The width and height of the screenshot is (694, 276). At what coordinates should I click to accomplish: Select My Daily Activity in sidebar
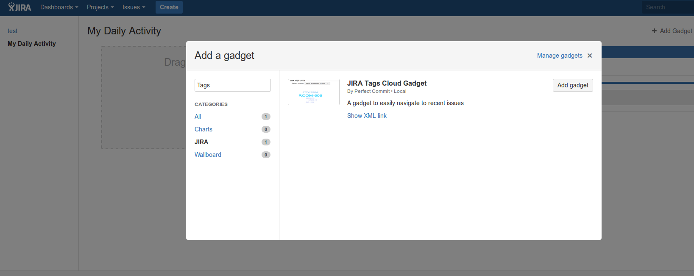pos(32,44)
